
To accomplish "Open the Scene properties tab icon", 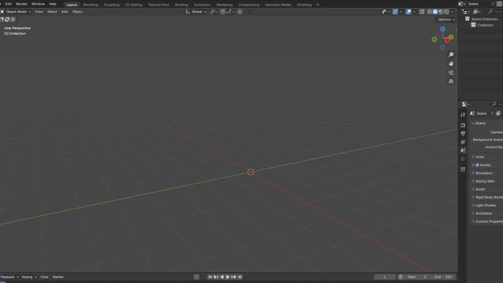I will tap(463, 150).
